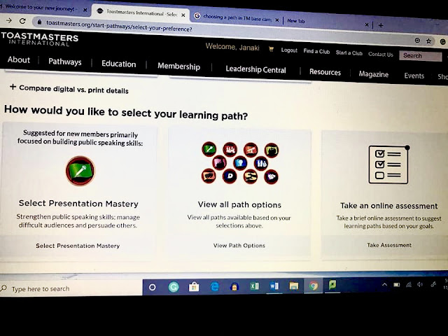Screen dimensions: 448x336
Task: Open the Membership menu
Action: click(179, 66)
